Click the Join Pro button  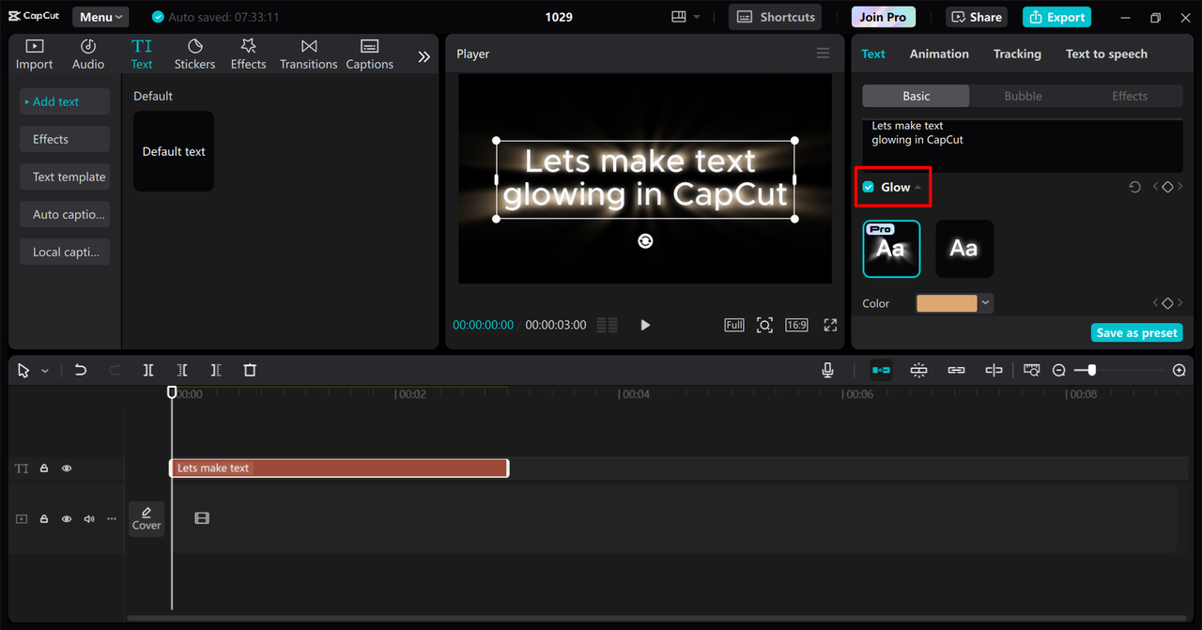pyautogui.click(x=884, y=17)
